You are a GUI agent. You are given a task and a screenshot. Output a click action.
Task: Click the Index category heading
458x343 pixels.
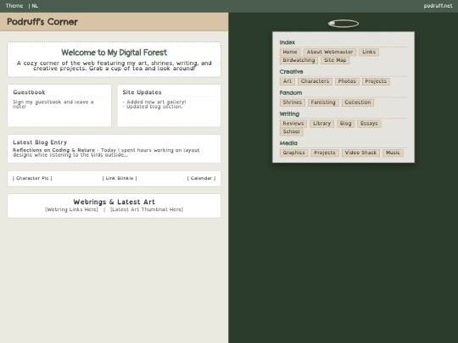point(288,42)
